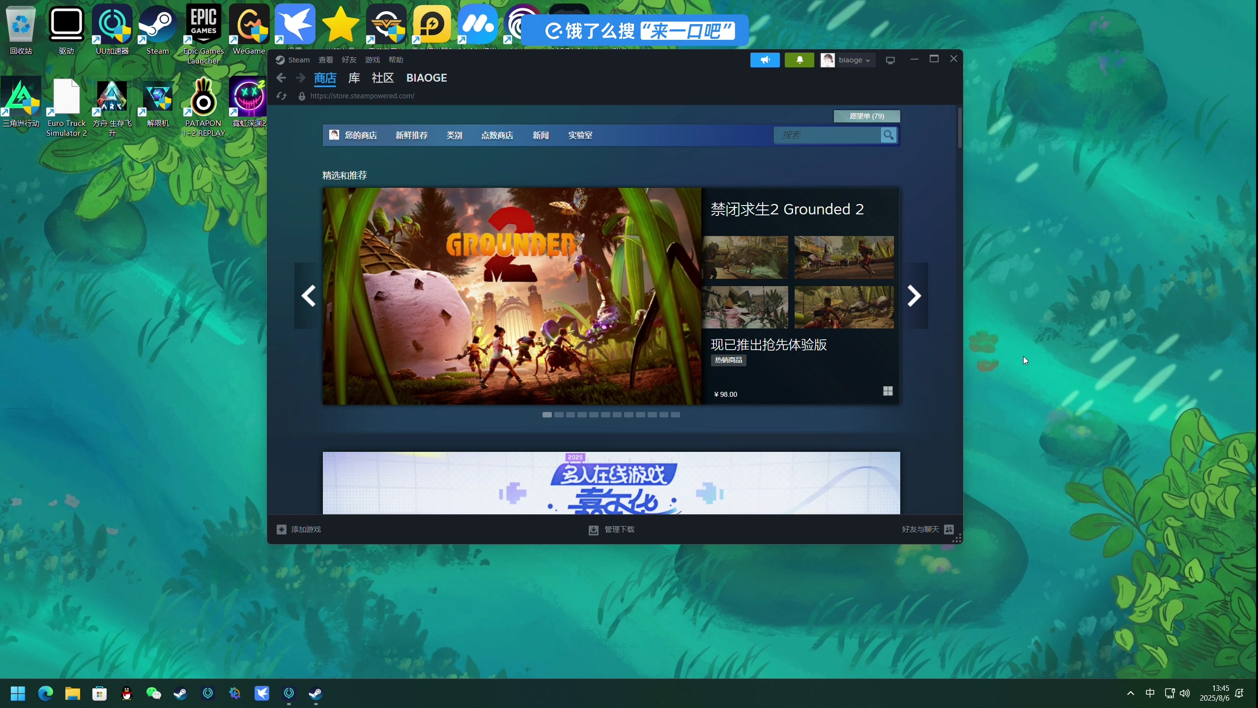Switch to the 库 library tab

354,78
